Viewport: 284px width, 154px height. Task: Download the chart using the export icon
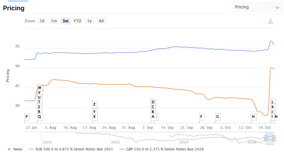271,21
